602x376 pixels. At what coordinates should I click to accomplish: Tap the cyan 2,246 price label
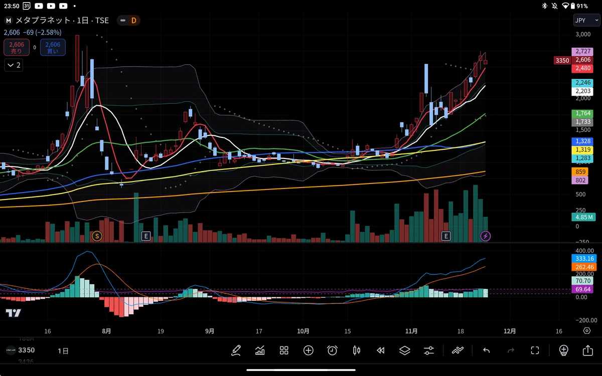tap(583, 83)
